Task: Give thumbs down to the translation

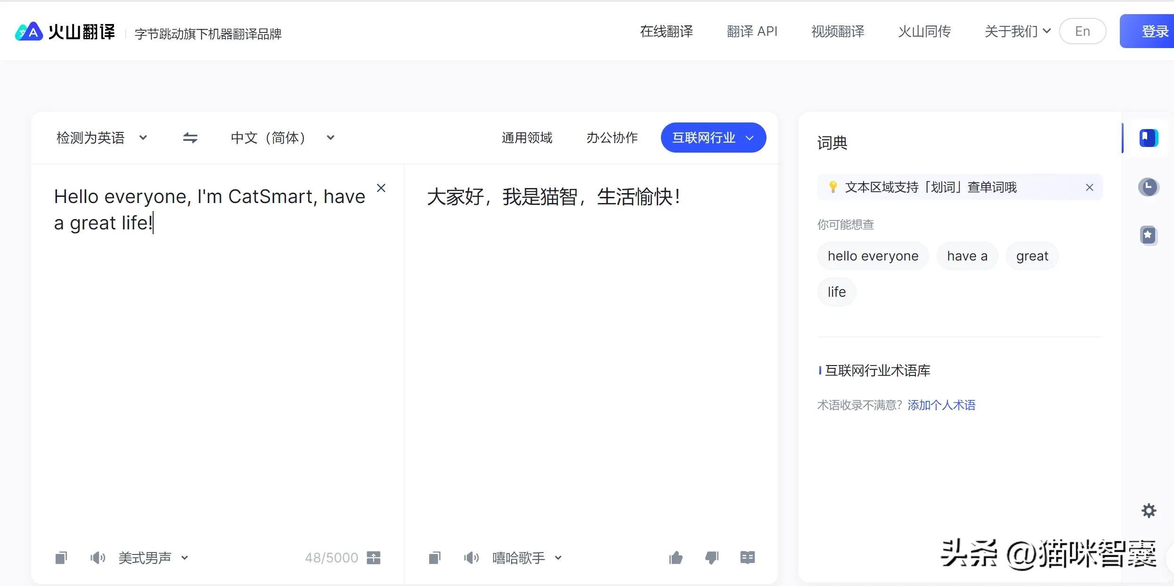Action: tap(712, 558)
